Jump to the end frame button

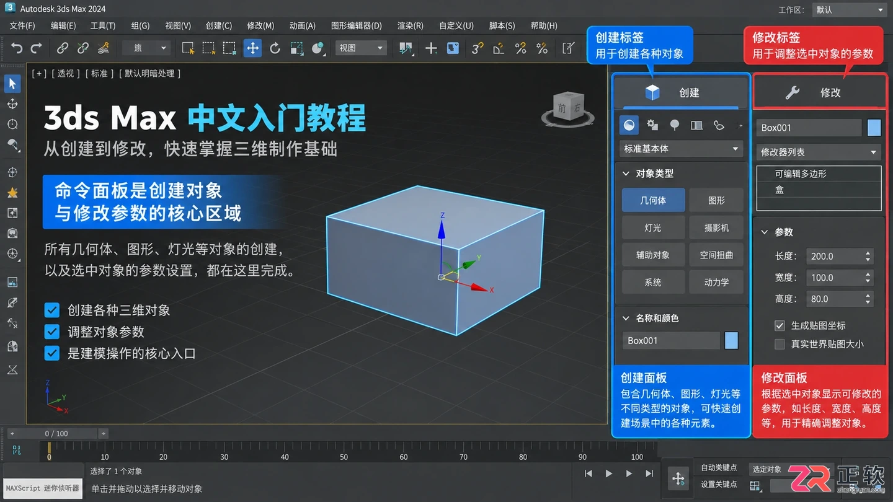click(649, 473)
